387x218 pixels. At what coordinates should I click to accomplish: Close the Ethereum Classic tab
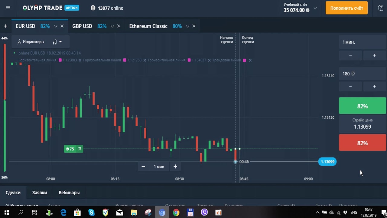[x=194, y=26]
